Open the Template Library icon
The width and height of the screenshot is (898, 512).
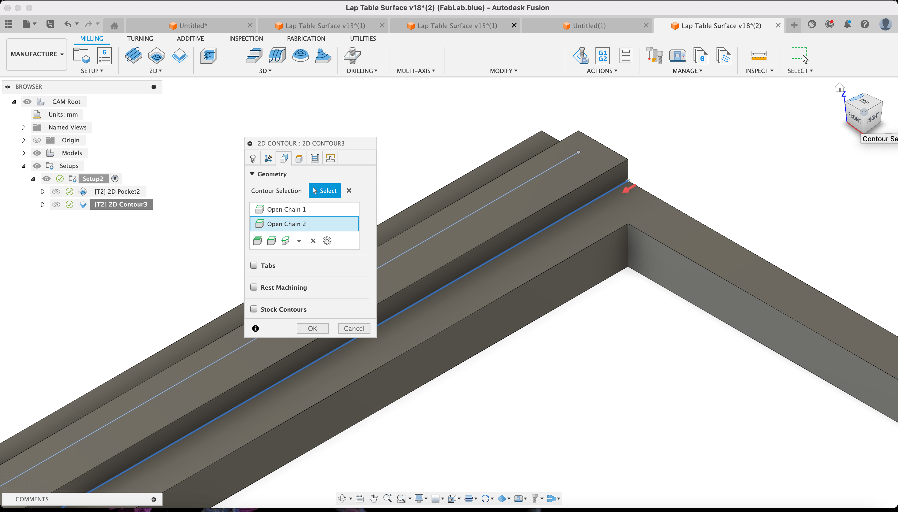(724, 56)
